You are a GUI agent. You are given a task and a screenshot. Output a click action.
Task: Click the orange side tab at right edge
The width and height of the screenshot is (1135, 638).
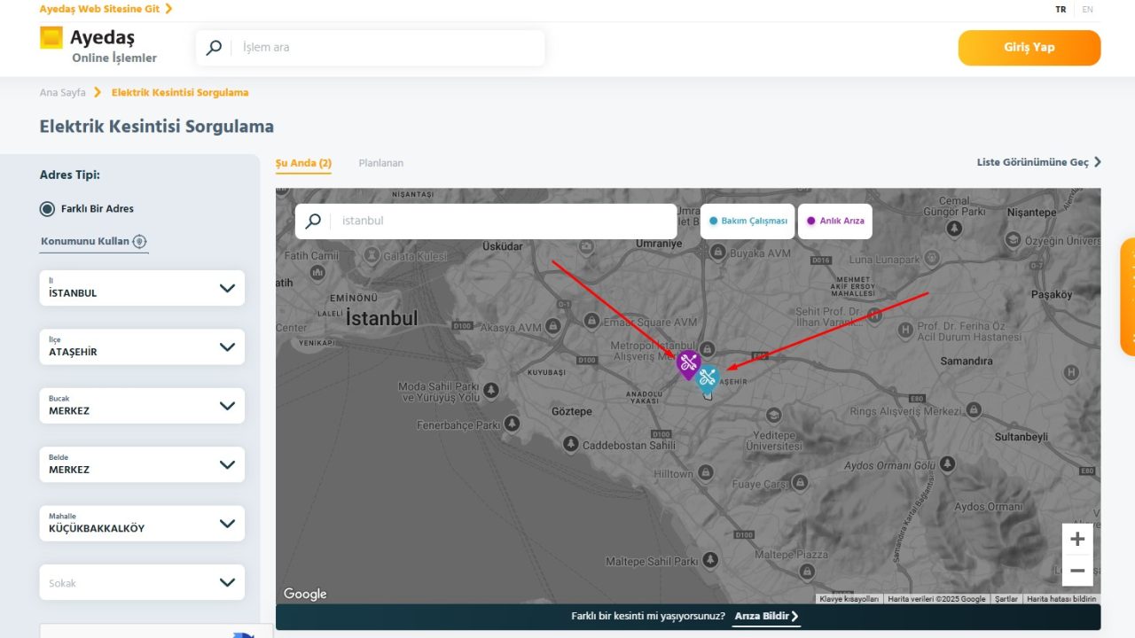click(x=1128, y=297)
